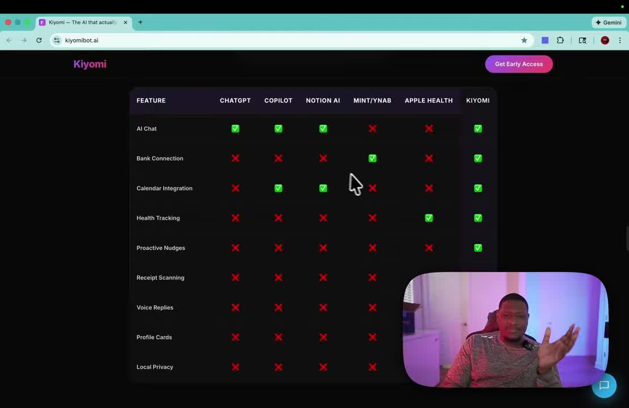Image resolution: width=629 pixels, height=408 pixels.
Task: Select the Kiyomi browser tab
Action: pos(83,23)
